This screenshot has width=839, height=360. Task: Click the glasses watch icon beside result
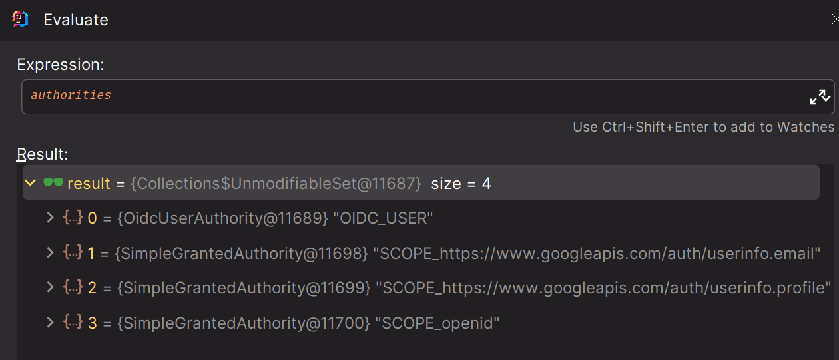pyautogui.click(x=53, y=183)
